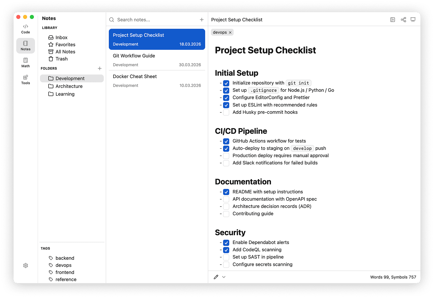Filter notes by the frontend tag
The height and width of the screenshot is (298, 434).
pyautogui.click(x=65, y=272)
